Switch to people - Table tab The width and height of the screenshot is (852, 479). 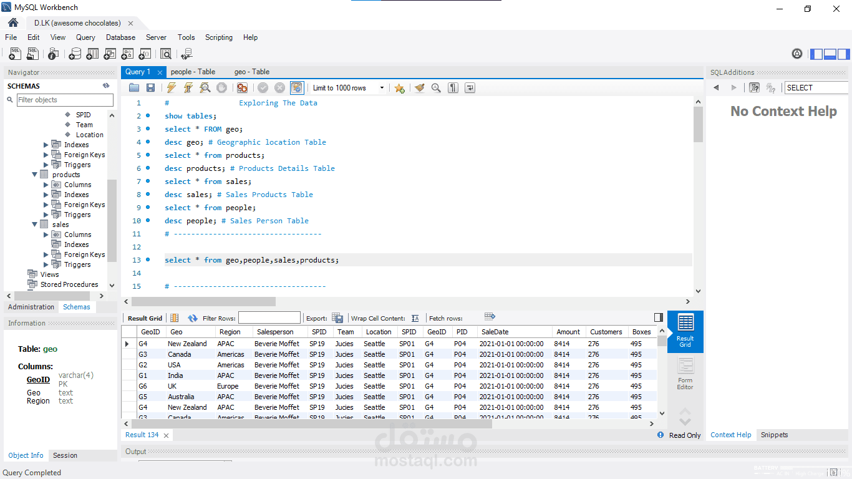tap(193, 72)
